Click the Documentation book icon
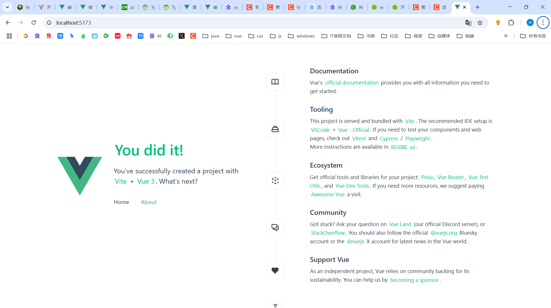551x308 pixels. point(275,82)
